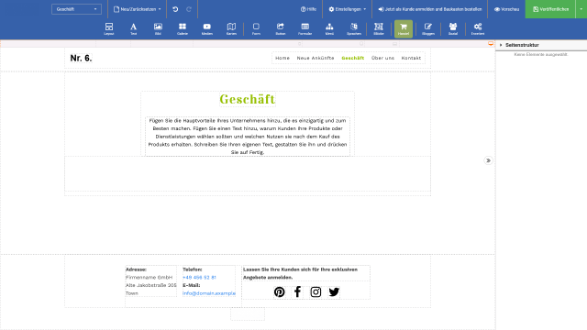Screen dimensions: 587x330
Task: Open the Layout tool
Action: click(x=109, y=28)
